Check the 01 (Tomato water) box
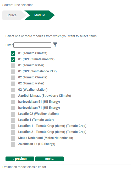The image size is (131, 194). pos(13,66)
